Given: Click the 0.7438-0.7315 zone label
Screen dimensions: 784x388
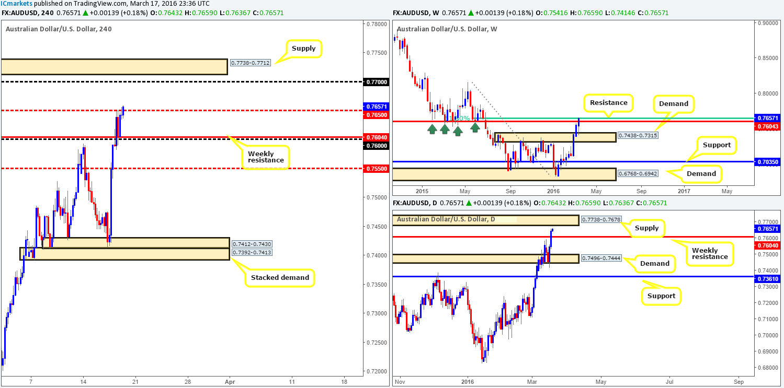Looking at the screenshot, I should (638, 135).
